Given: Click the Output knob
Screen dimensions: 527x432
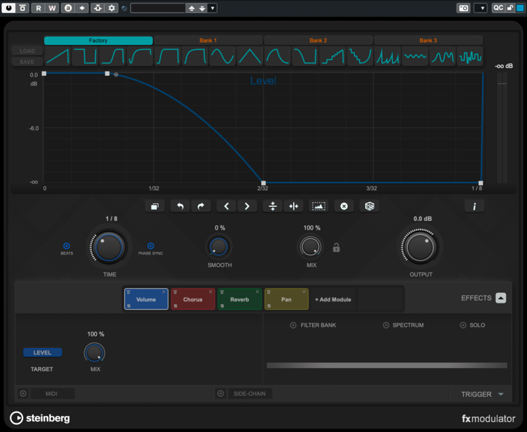Looking at the screenshot, I should 422,248.
